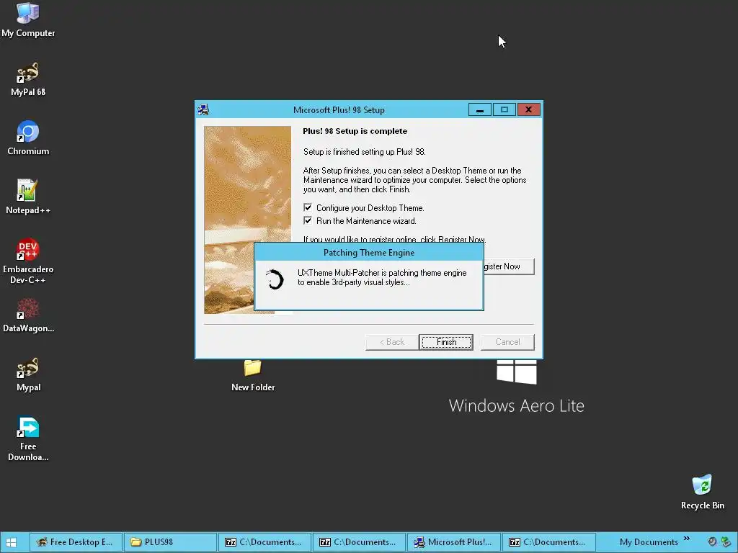Click 'Plus! 98 Setup is complete' heading
Image resolution: width=738 pixels, height=553 pixels.
coord(355,131)
